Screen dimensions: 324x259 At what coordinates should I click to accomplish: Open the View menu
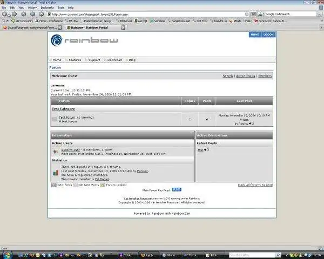pos(21,8)
